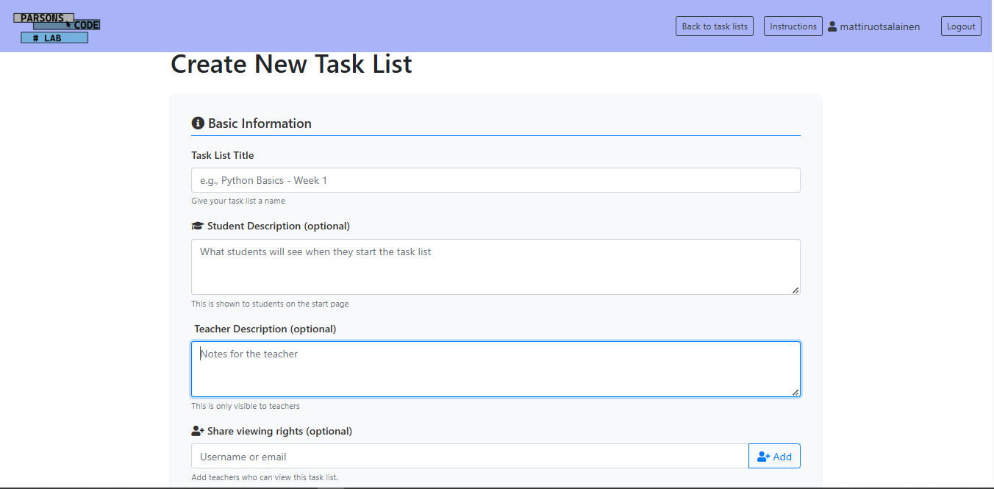Click the mattiruotsalainen account name

(879, 26)
